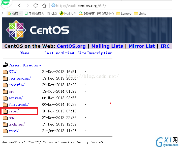Click the 360 browser logo icon
180x147 pixels.
point(6,3)
